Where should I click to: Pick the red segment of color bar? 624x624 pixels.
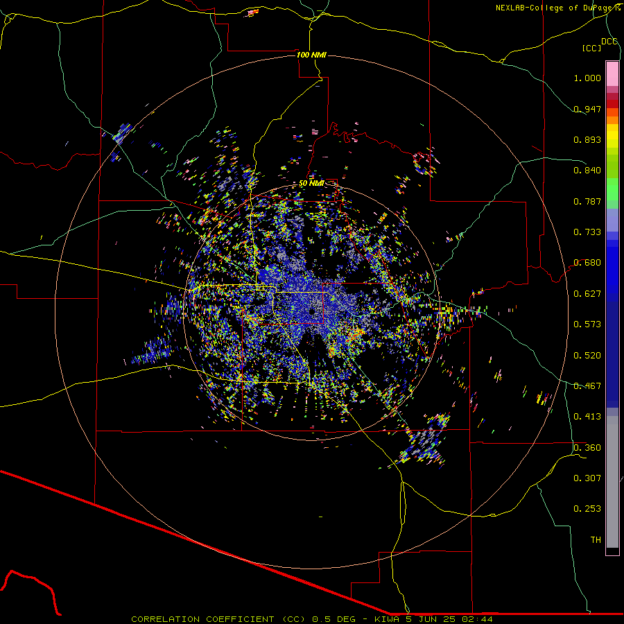coord(612,103)
